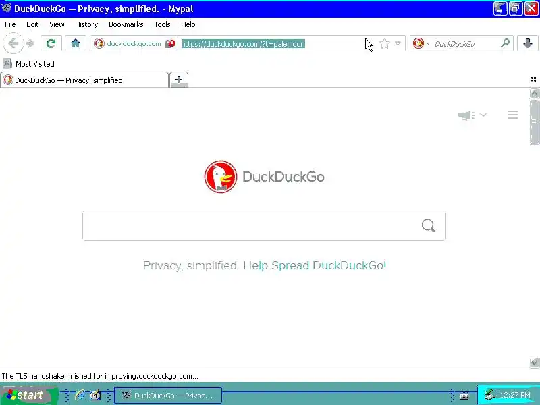The width and height of the screenshot is (540, 405).
Task: Open the Tools menu
Action: tap(162, 24)
